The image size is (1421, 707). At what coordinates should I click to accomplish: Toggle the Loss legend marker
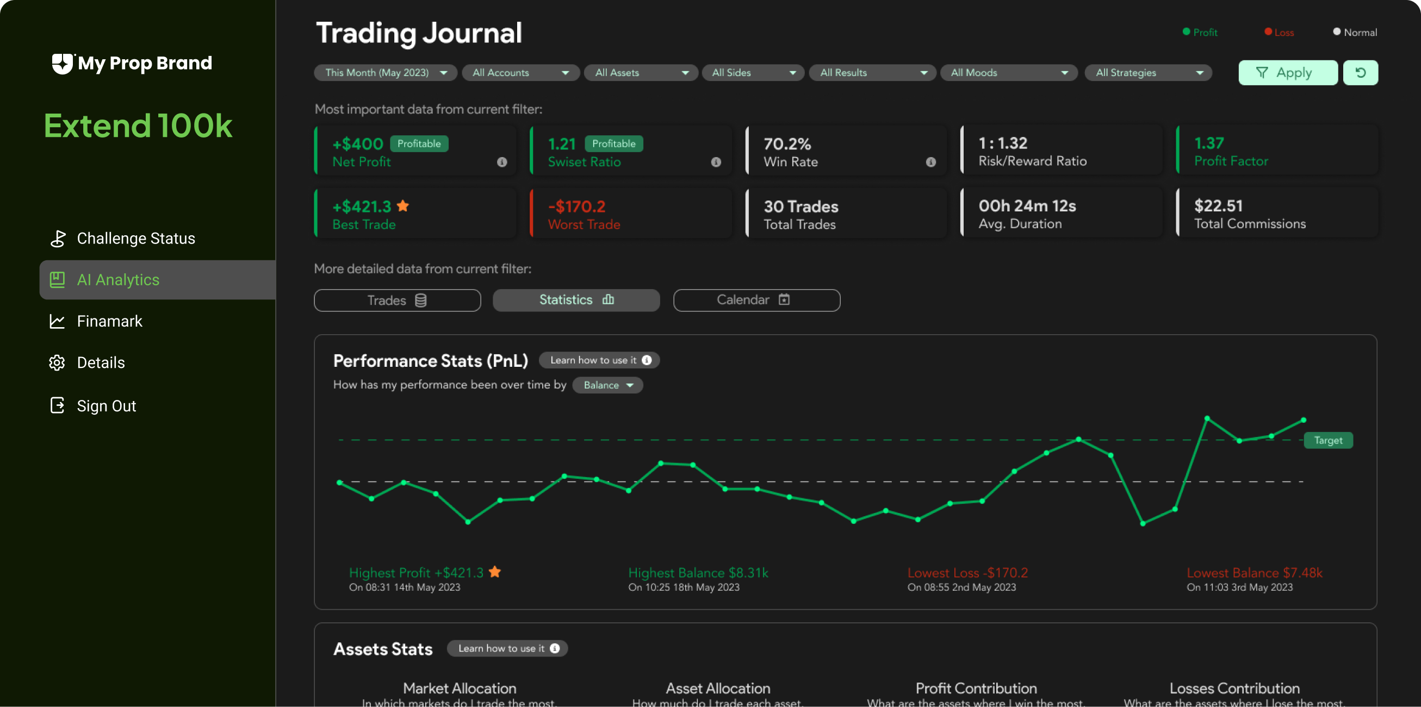pos(1269,32)
